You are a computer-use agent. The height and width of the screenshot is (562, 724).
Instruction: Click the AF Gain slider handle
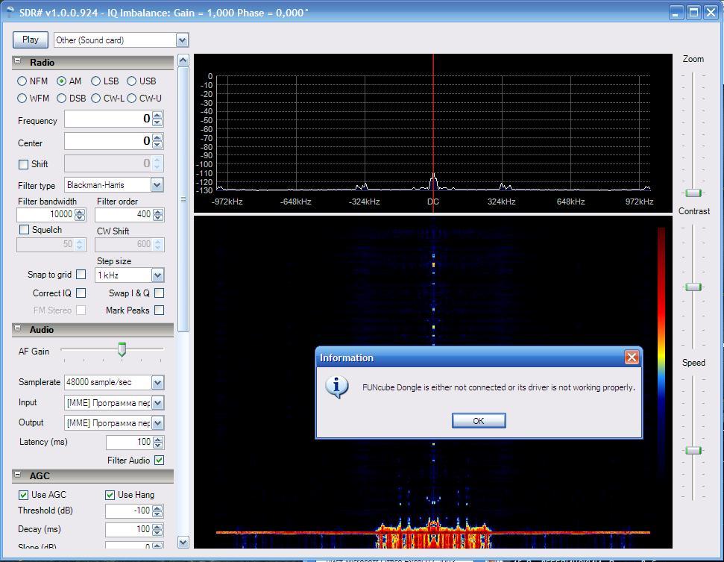coord(122,350)
